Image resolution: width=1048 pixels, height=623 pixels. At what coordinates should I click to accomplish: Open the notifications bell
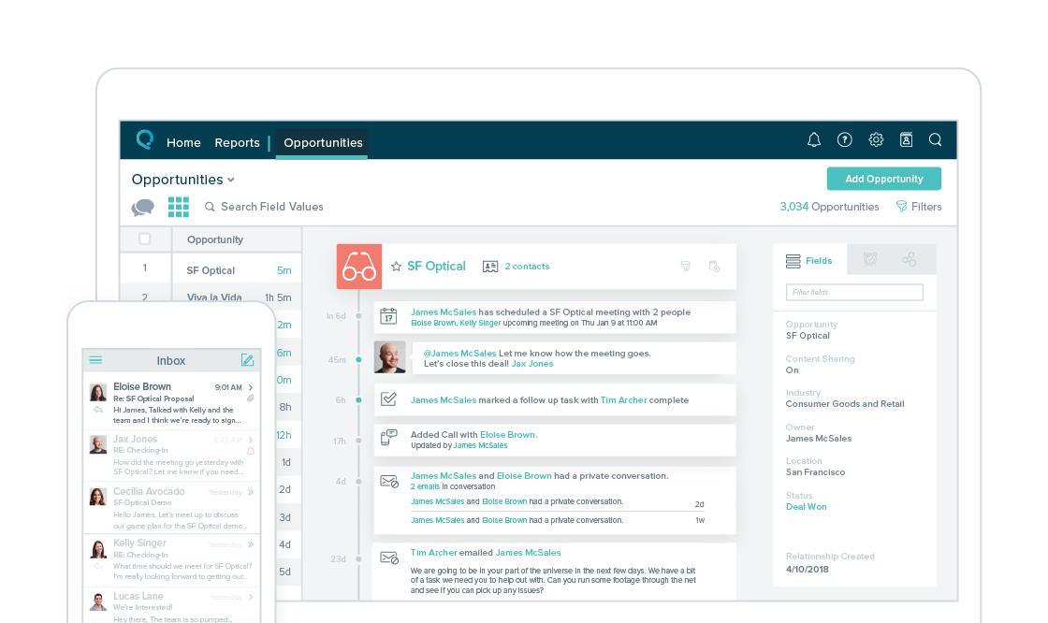click(813, 139)
